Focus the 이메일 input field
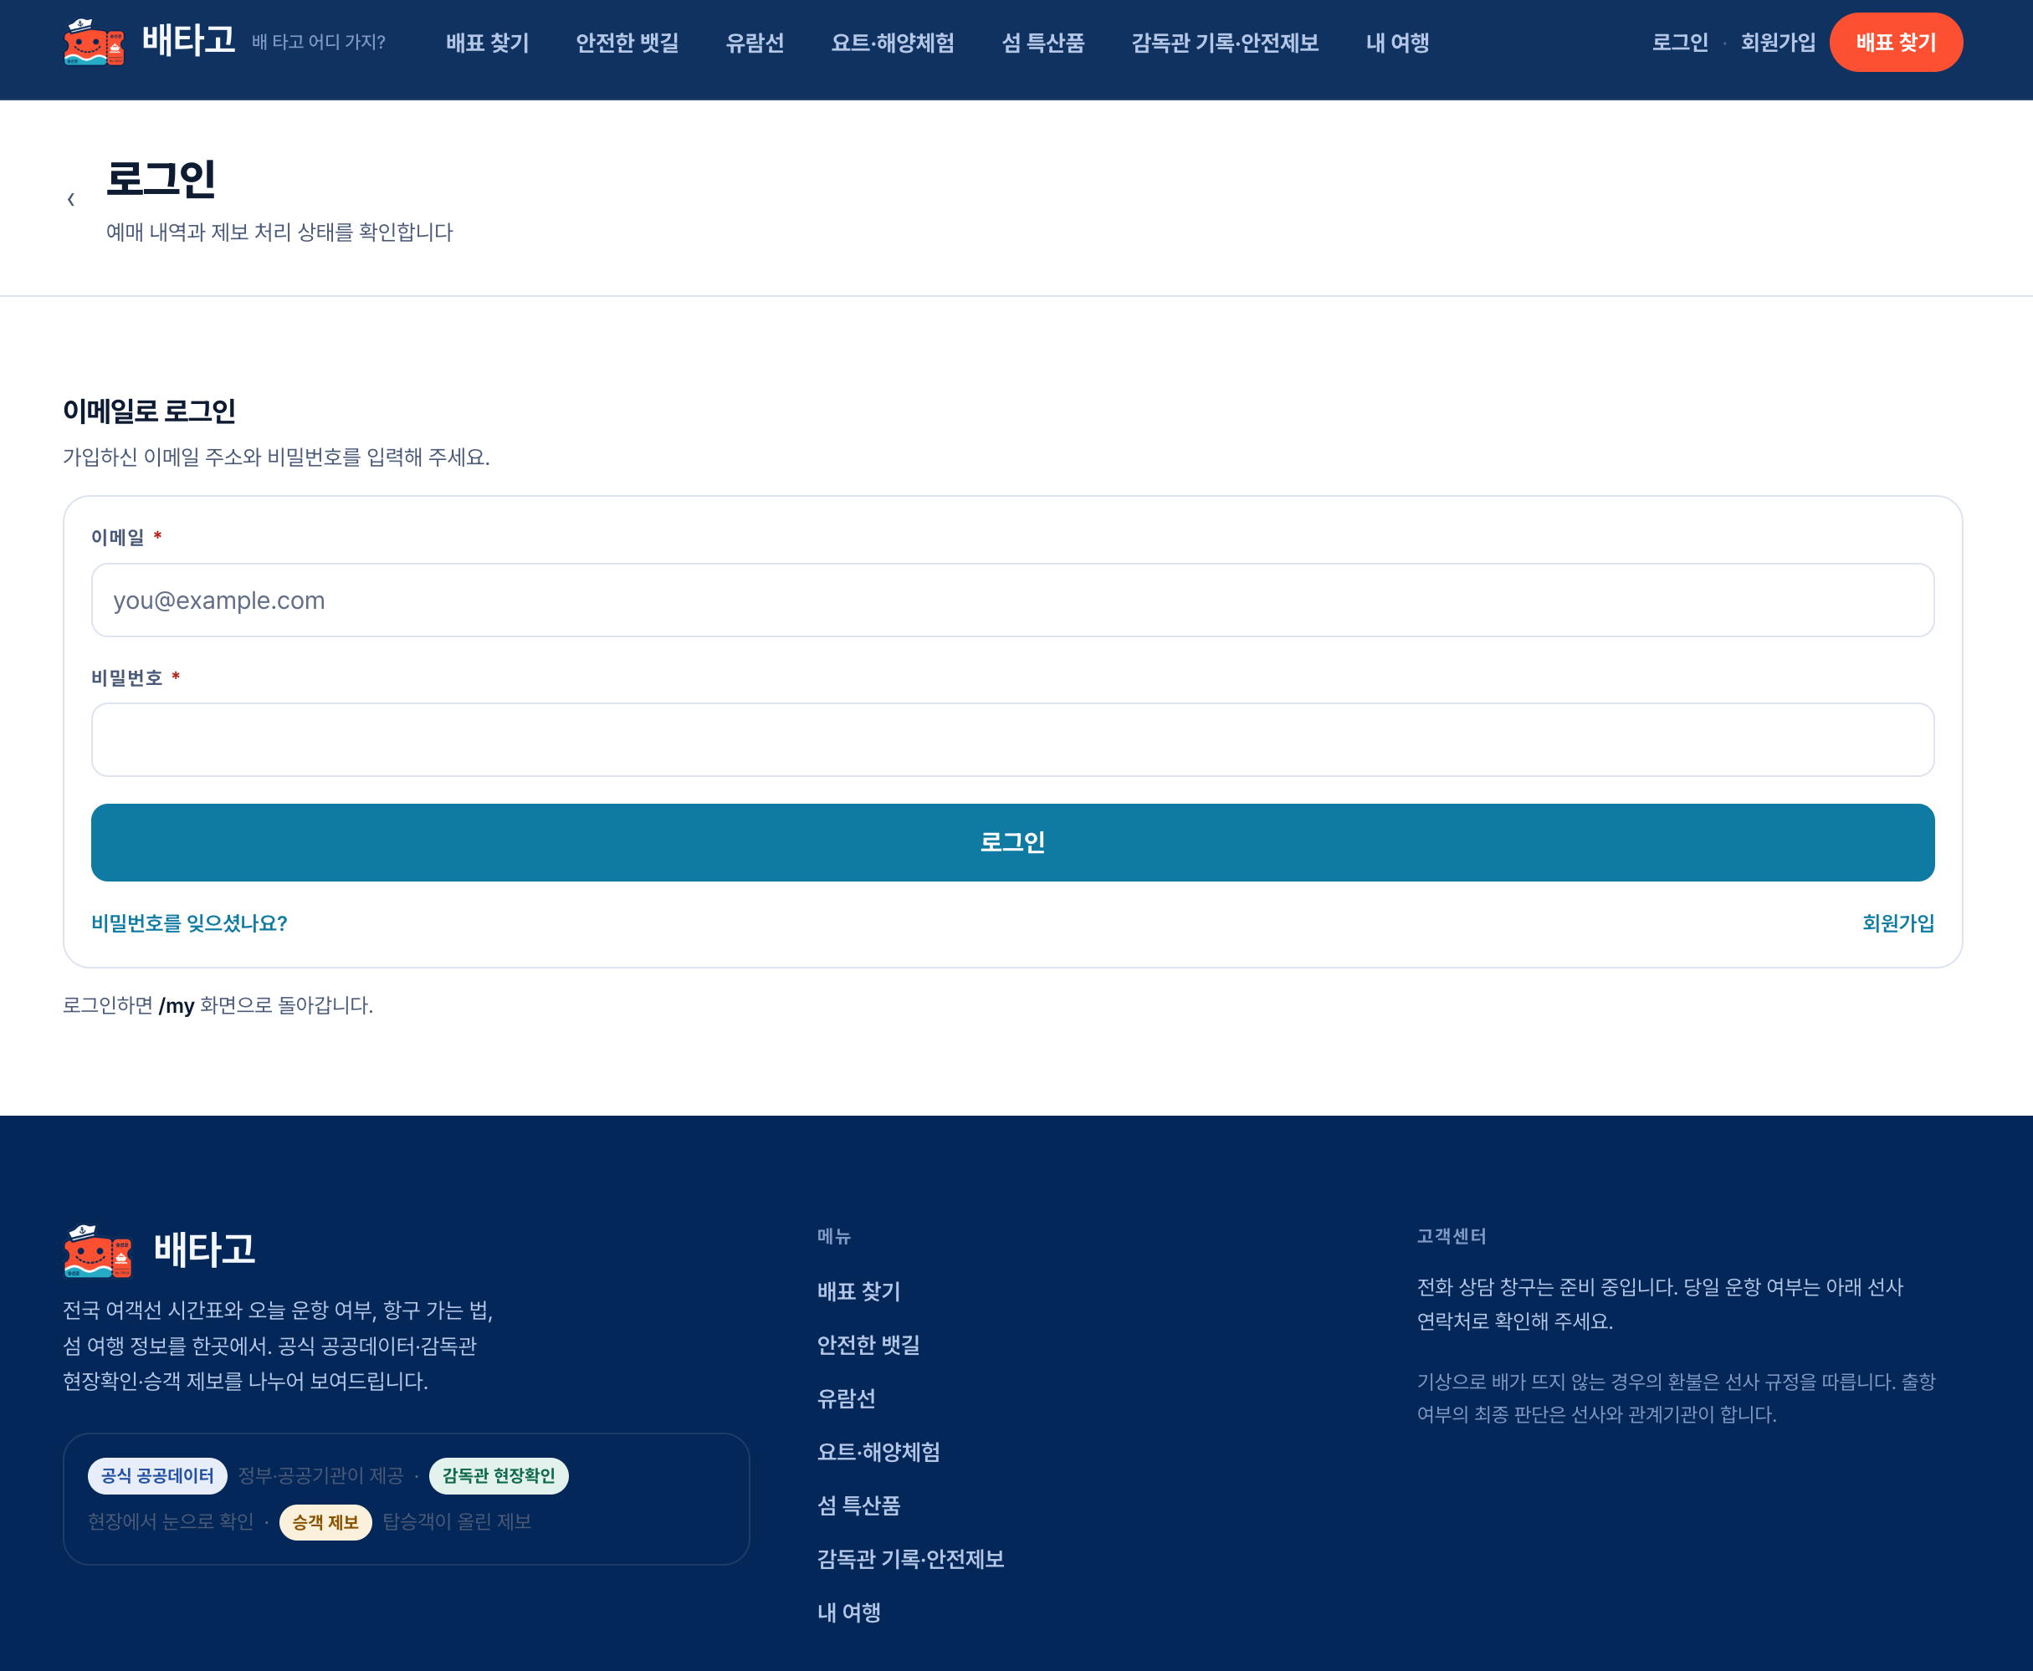2033x1671 pixels. tap(1012, 600)
